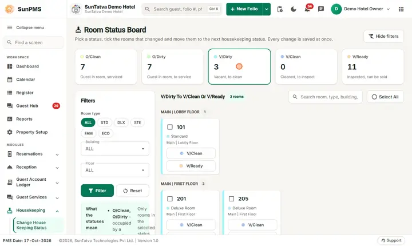Choose the STE room type chip
The width and height of the screenshot is (412, 246).
(x=137, y=122)
